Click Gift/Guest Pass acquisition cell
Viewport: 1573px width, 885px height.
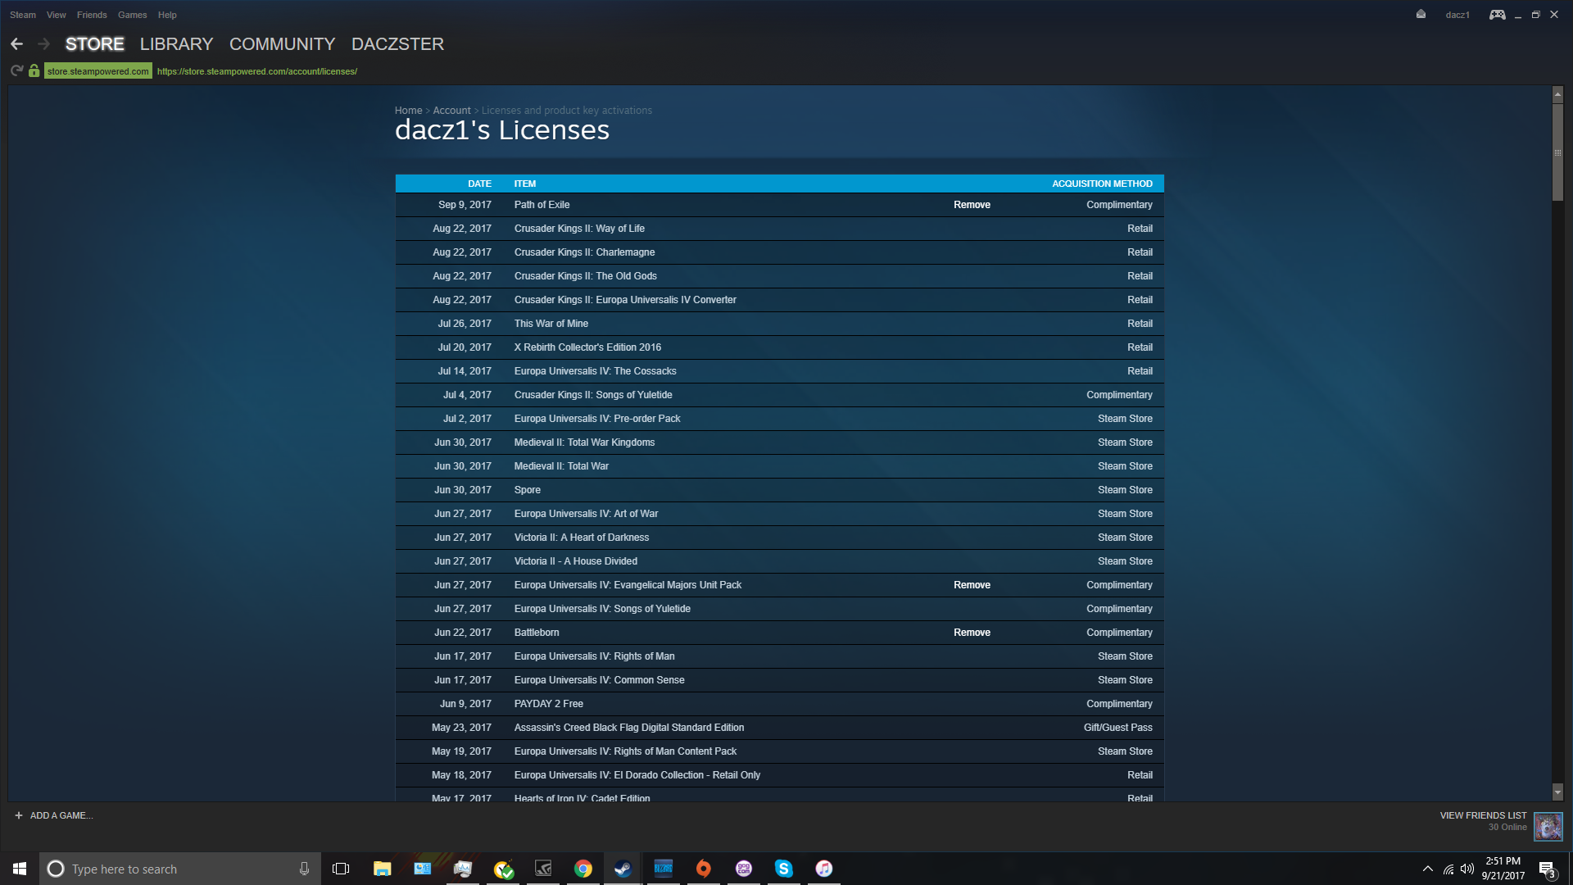tap(1117, 728)
